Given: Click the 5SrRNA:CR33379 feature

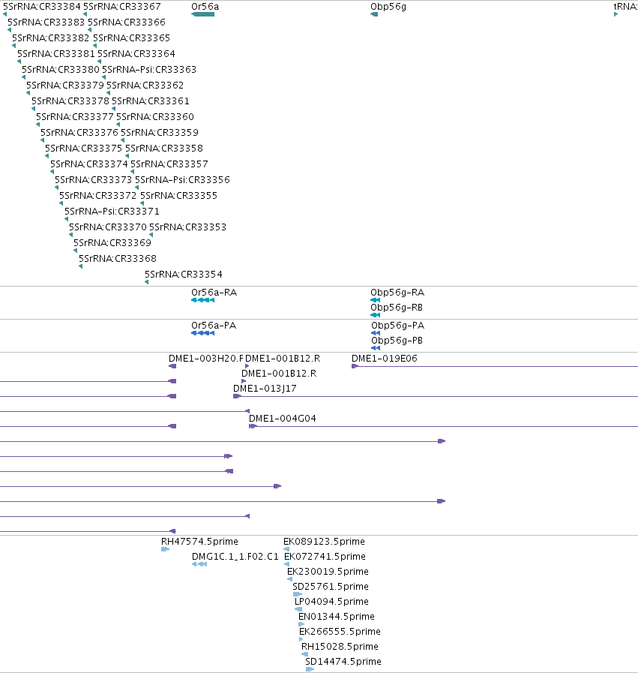Looking at the screenshot, I should [x=65, y=86].
